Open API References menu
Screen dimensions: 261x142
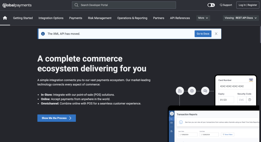pos(180,18)
